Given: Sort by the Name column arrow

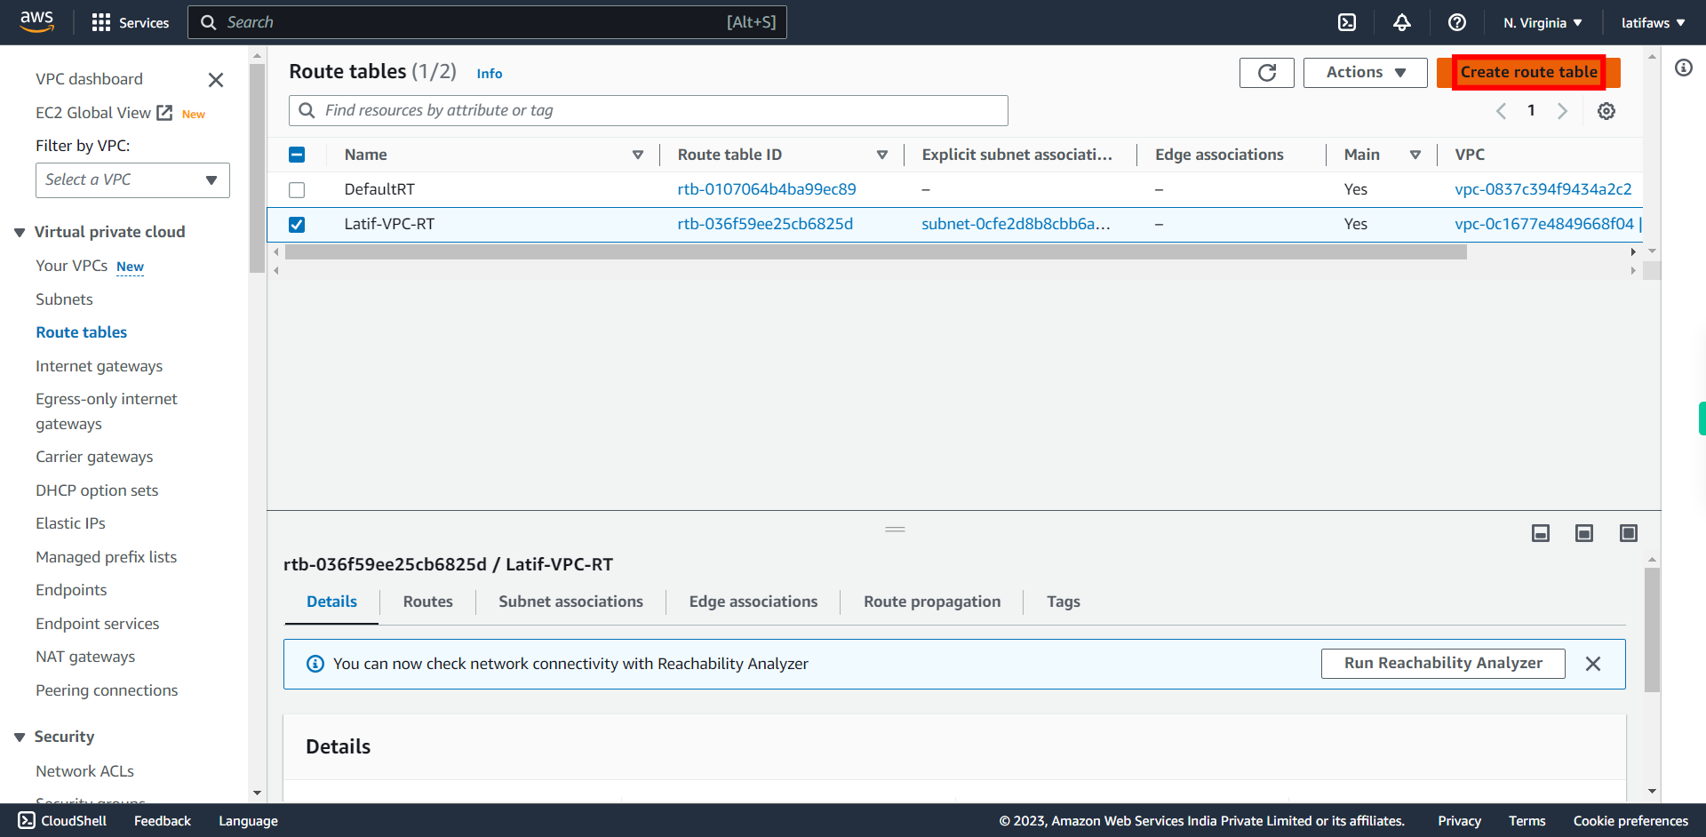Looking at the screenshot, I should (638, 155).
